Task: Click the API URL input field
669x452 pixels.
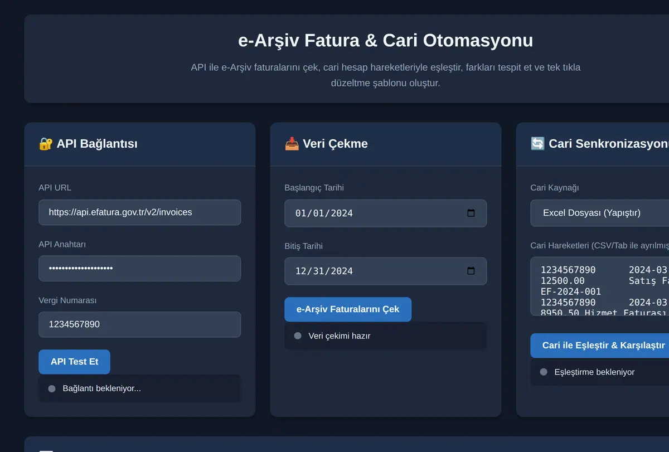Action: click(139, 212)
